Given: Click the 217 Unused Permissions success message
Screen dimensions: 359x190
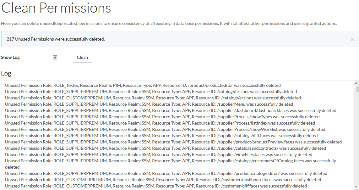Looking at the screenshot, I should click(x=56, y=39).
